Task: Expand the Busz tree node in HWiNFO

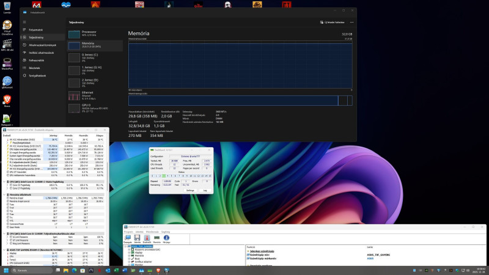Action: (x=129, y=258)
